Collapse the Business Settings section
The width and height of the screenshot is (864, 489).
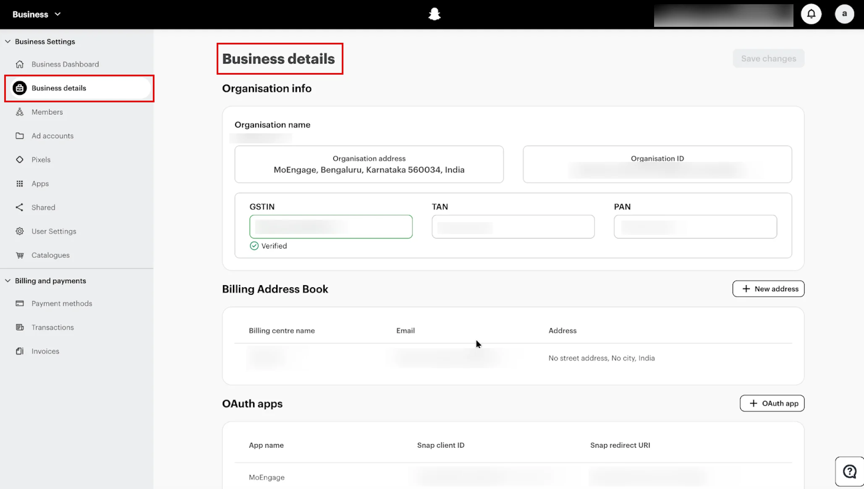pos(8,42)
